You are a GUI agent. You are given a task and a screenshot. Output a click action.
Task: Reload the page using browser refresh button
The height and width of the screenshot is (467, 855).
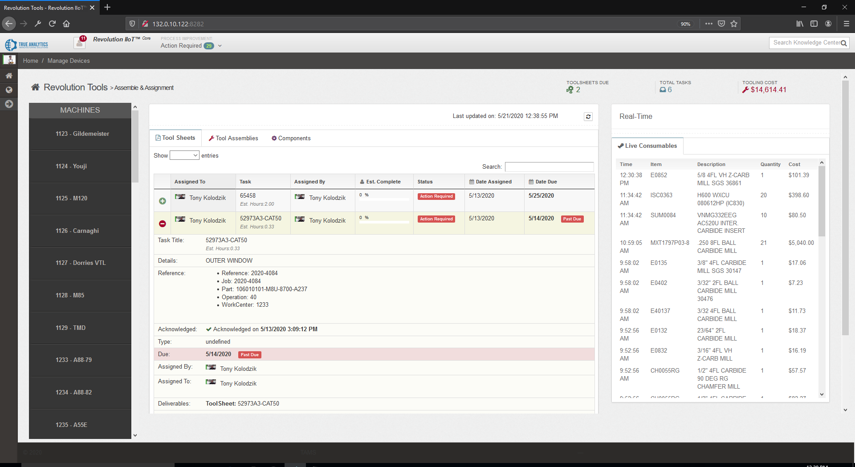(52, 24)
